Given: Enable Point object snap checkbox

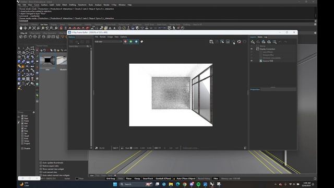Looking at the screenshot, I should (x=22, y=121).
